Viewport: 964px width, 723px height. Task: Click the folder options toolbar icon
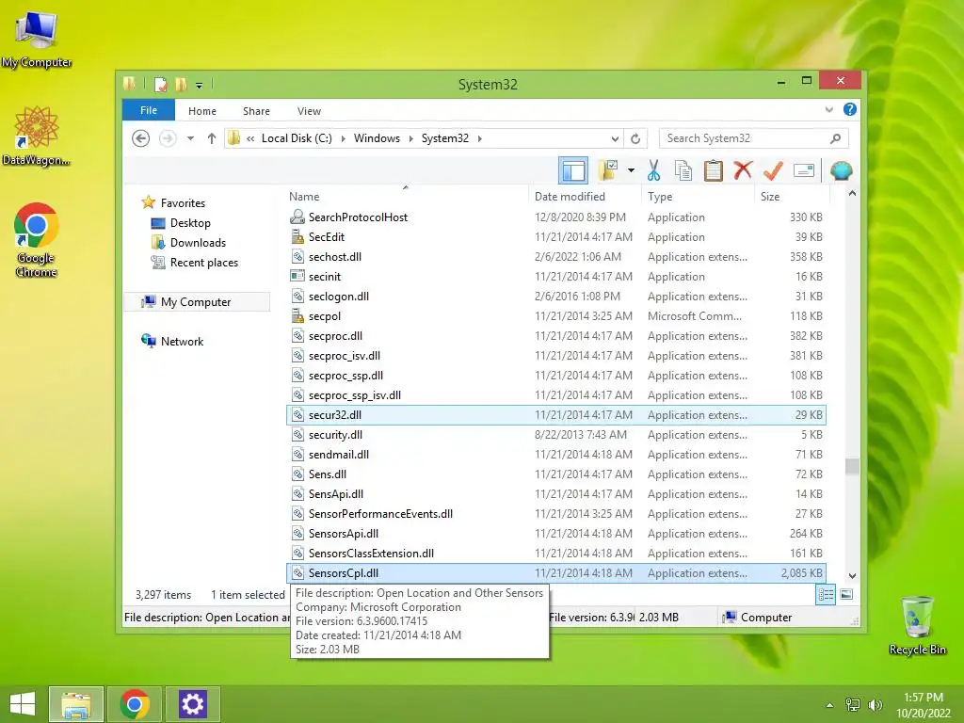click(608, 170)
